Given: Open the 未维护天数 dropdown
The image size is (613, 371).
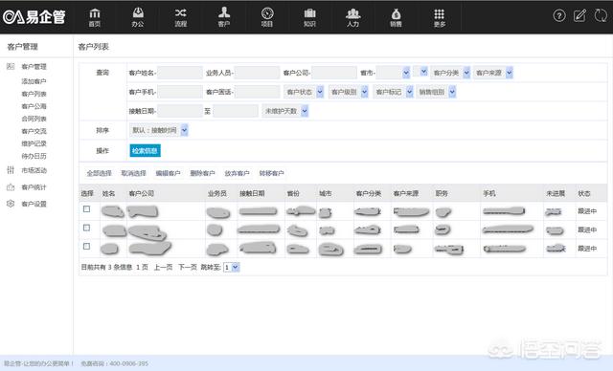Looking at the screenshot, I should (285, 111).
